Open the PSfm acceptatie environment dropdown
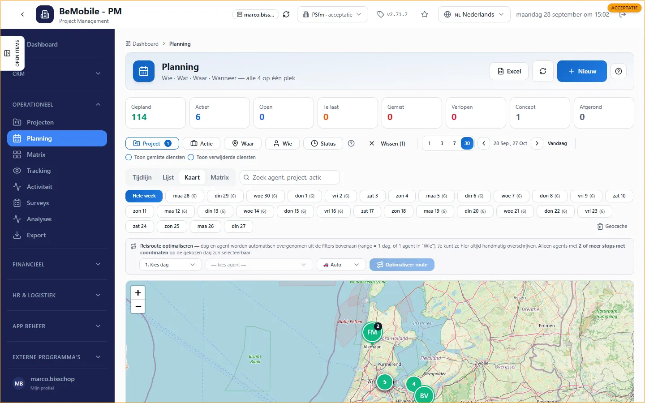645x403 pixels. coord(333,14)
